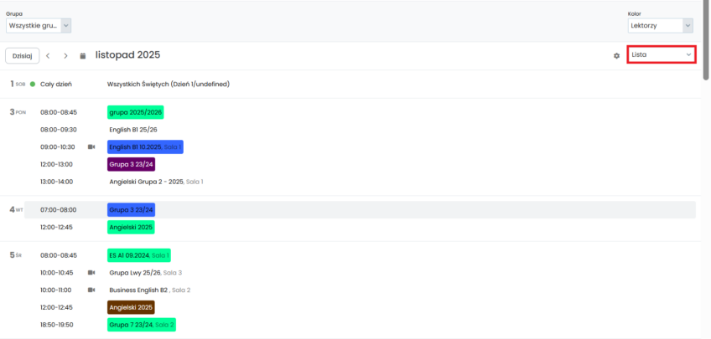The width and height of the screenshot is (711, 339).
Task: Select the purple Grupa 3 23/24 event
Action: point(131,164)
